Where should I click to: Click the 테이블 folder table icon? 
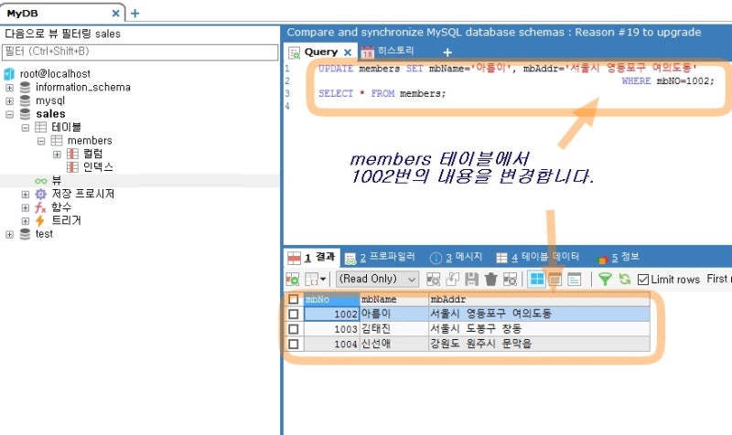tap(40, 127)
